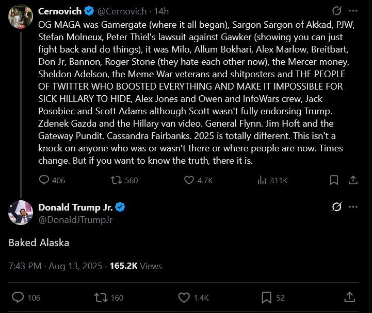View analytics showing 311K views
Viewport: 372px width, 313px height.
(261, 180)
